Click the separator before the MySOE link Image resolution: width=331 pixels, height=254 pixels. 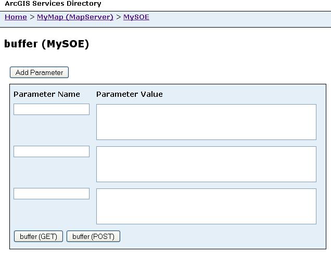click(x=118, y=17)
